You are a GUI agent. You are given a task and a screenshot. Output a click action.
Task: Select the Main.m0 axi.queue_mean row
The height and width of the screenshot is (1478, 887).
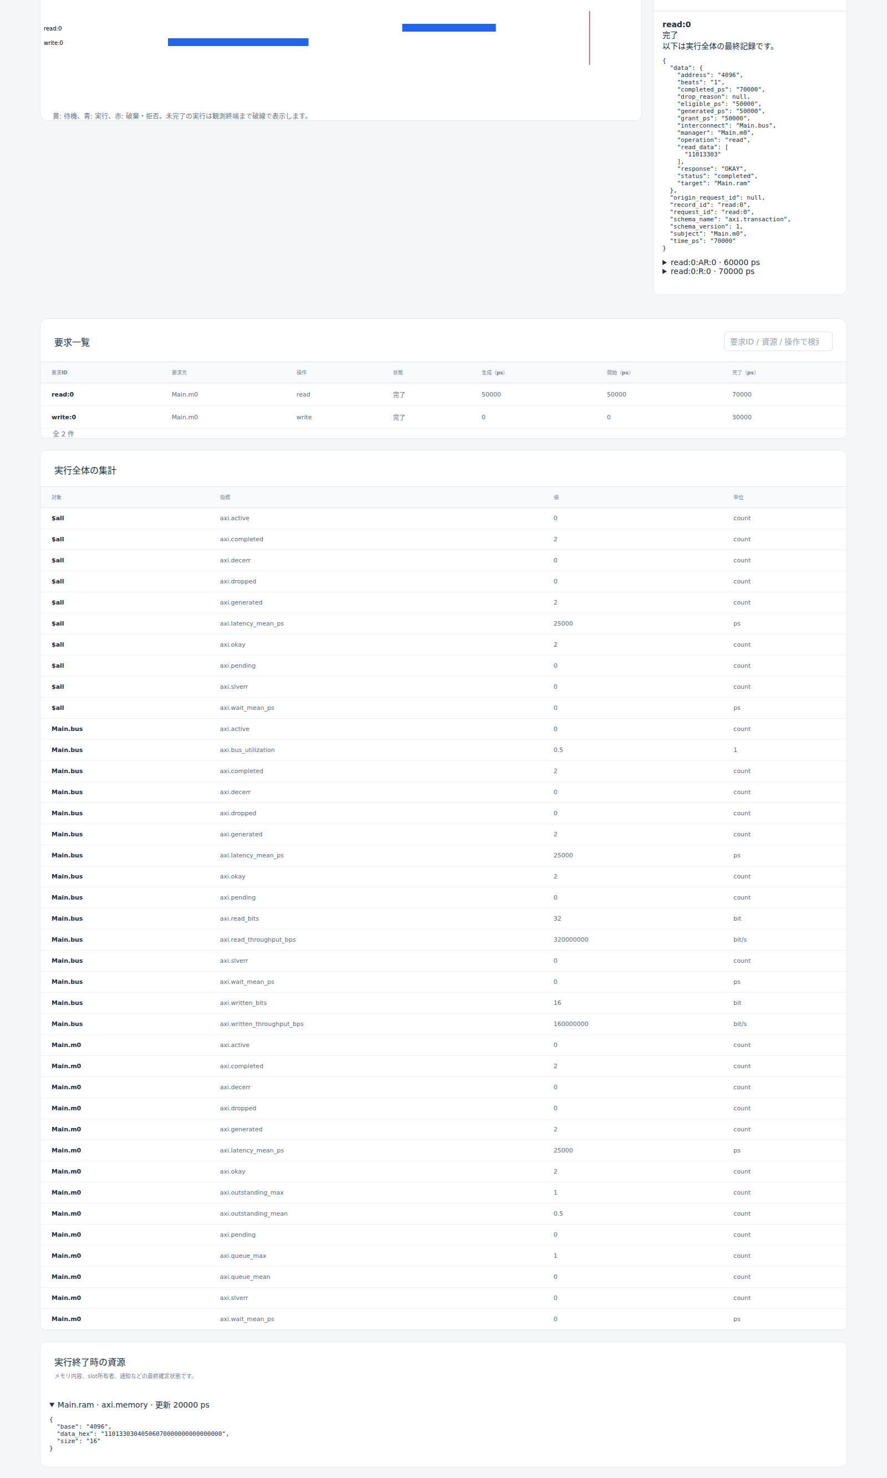443,1277
